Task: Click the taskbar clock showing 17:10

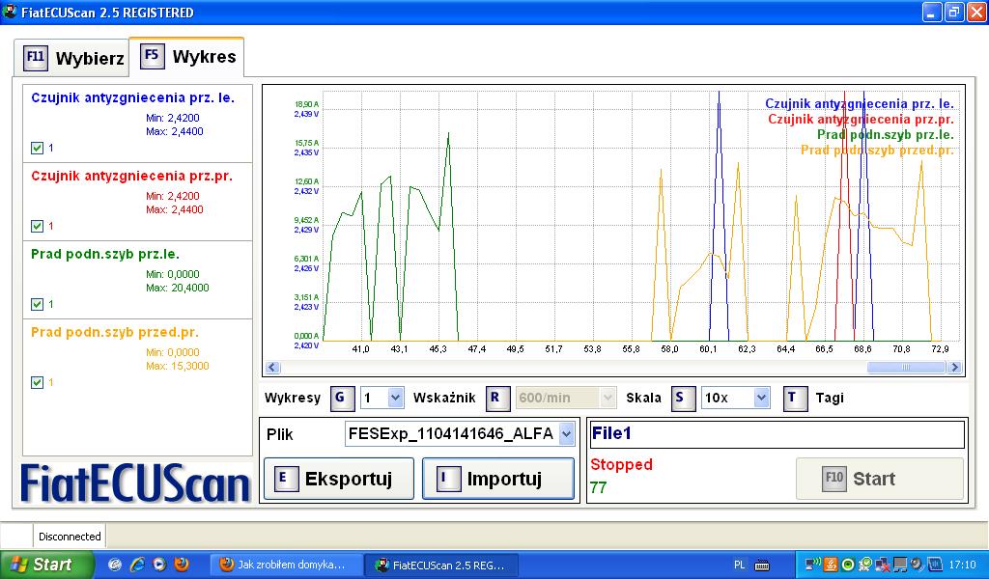Action: [x=962, y=565]
